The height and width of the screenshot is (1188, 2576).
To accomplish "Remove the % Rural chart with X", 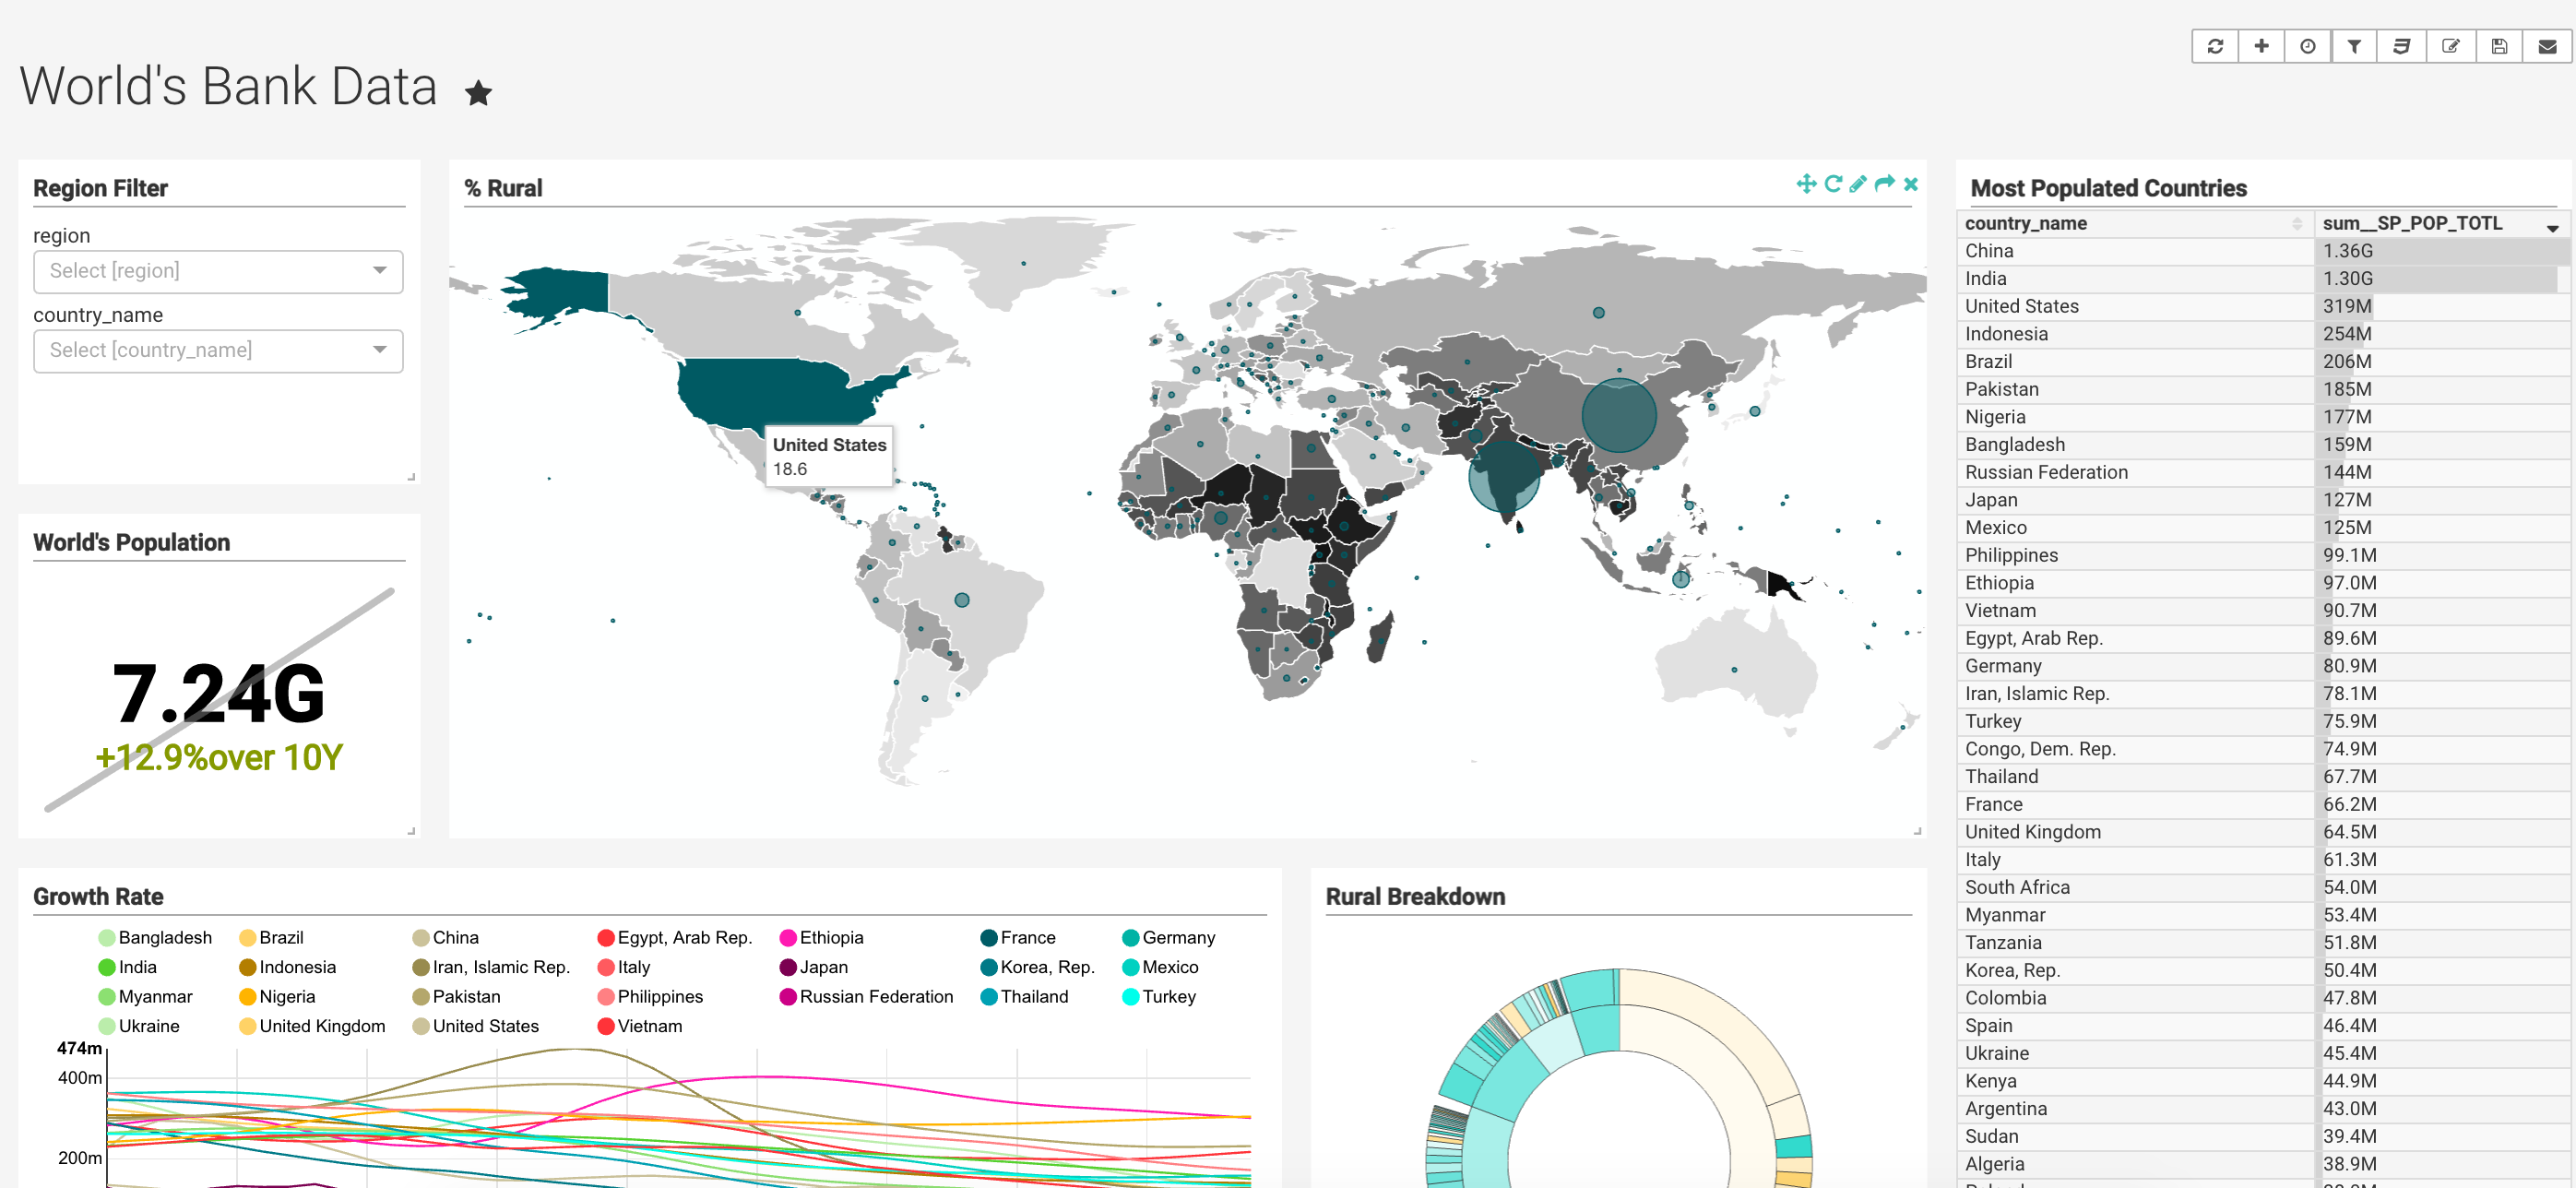I will point(1910,184).
